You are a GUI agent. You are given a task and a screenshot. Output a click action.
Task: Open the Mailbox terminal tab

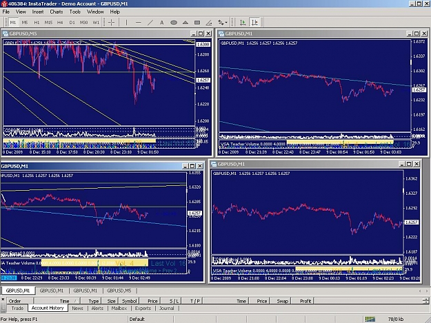pos(119,308)
